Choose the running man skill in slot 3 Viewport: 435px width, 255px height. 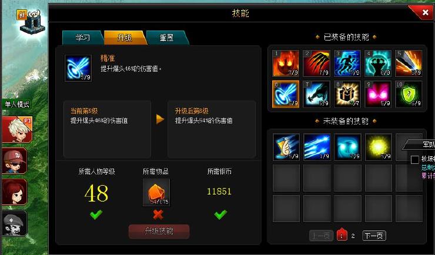click(347, 63)
